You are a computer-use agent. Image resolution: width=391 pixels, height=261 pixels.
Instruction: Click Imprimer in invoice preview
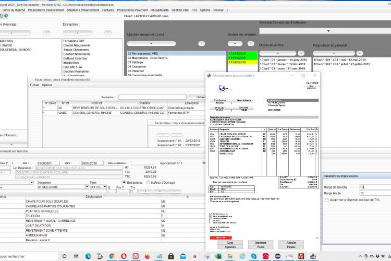(261, 243)
